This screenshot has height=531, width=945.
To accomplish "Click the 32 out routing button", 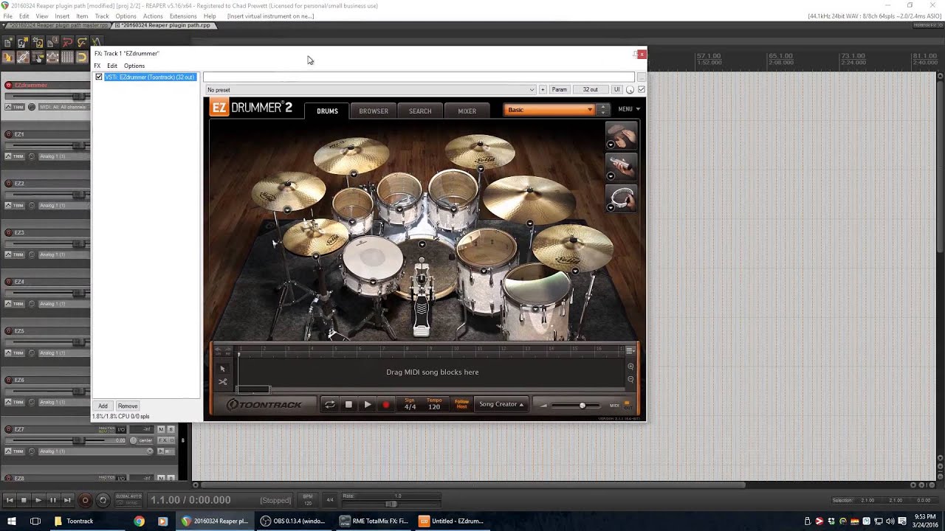I will coord(590,90).
